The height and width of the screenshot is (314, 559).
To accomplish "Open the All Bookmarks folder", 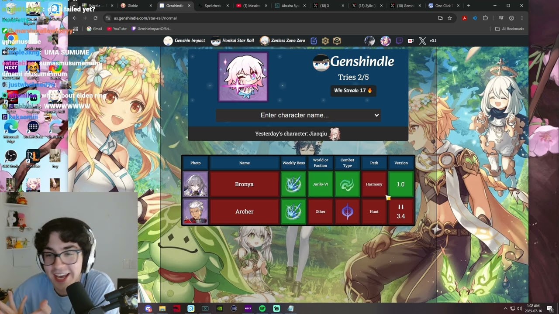I will (x=510, y=29).
